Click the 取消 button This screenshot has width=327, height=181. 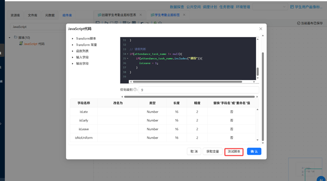pyautogui.click(x=194, y=152)
